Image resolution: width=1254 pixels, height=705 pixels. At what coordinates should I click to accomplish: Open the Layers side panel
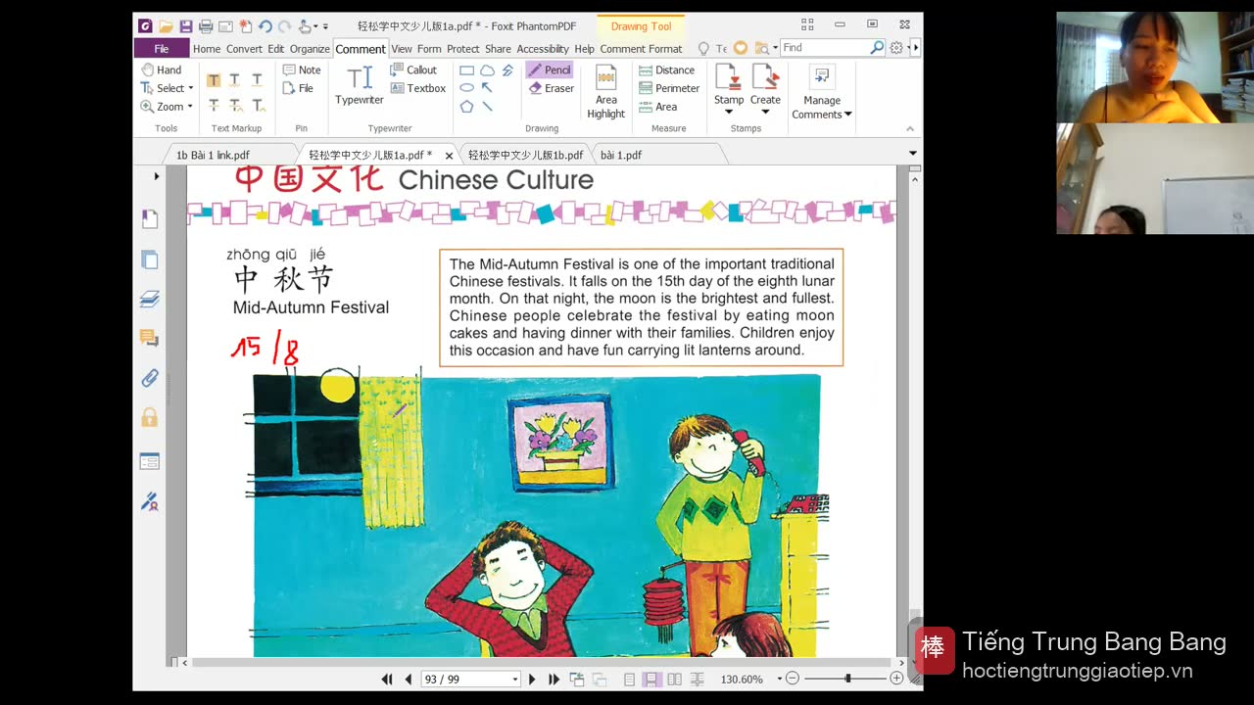[150, 299]
